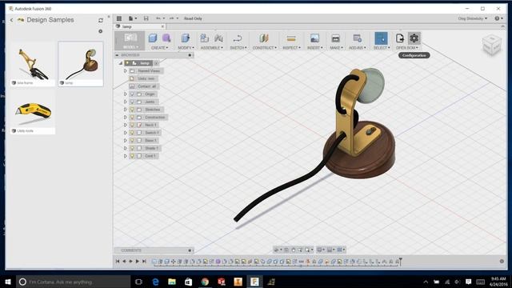The height and width of the screenshot is (288, 512).
Task: Click the Configuration gear icon in toolbar
Action: [414, 38]
